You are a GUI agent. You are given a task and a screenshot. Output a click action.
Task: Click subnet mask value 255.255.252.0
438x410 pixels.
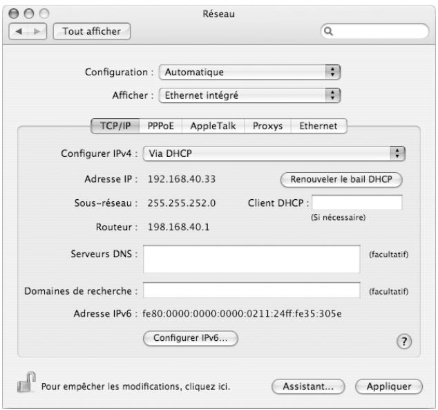pos(182,203)
